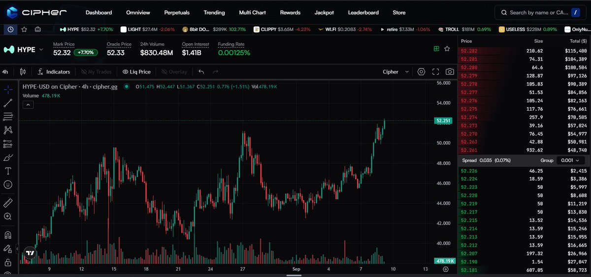Toggle the green market status dot

click(x=127, y=87)
